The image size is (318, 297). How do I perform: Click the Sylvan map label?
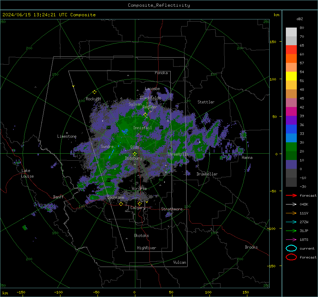pyautogui.click(x=135, y=104)
